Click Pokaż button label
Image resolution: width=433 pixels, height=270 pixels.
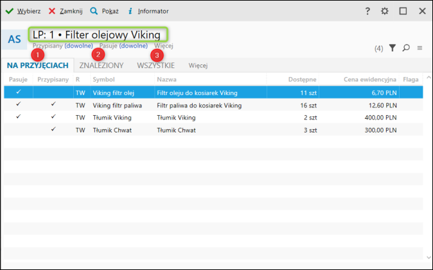pyautogui.click(x=110, y=11)
